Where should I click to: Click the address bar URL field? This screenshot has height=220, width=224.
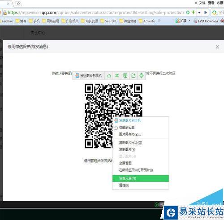click(x=95, y=13)
